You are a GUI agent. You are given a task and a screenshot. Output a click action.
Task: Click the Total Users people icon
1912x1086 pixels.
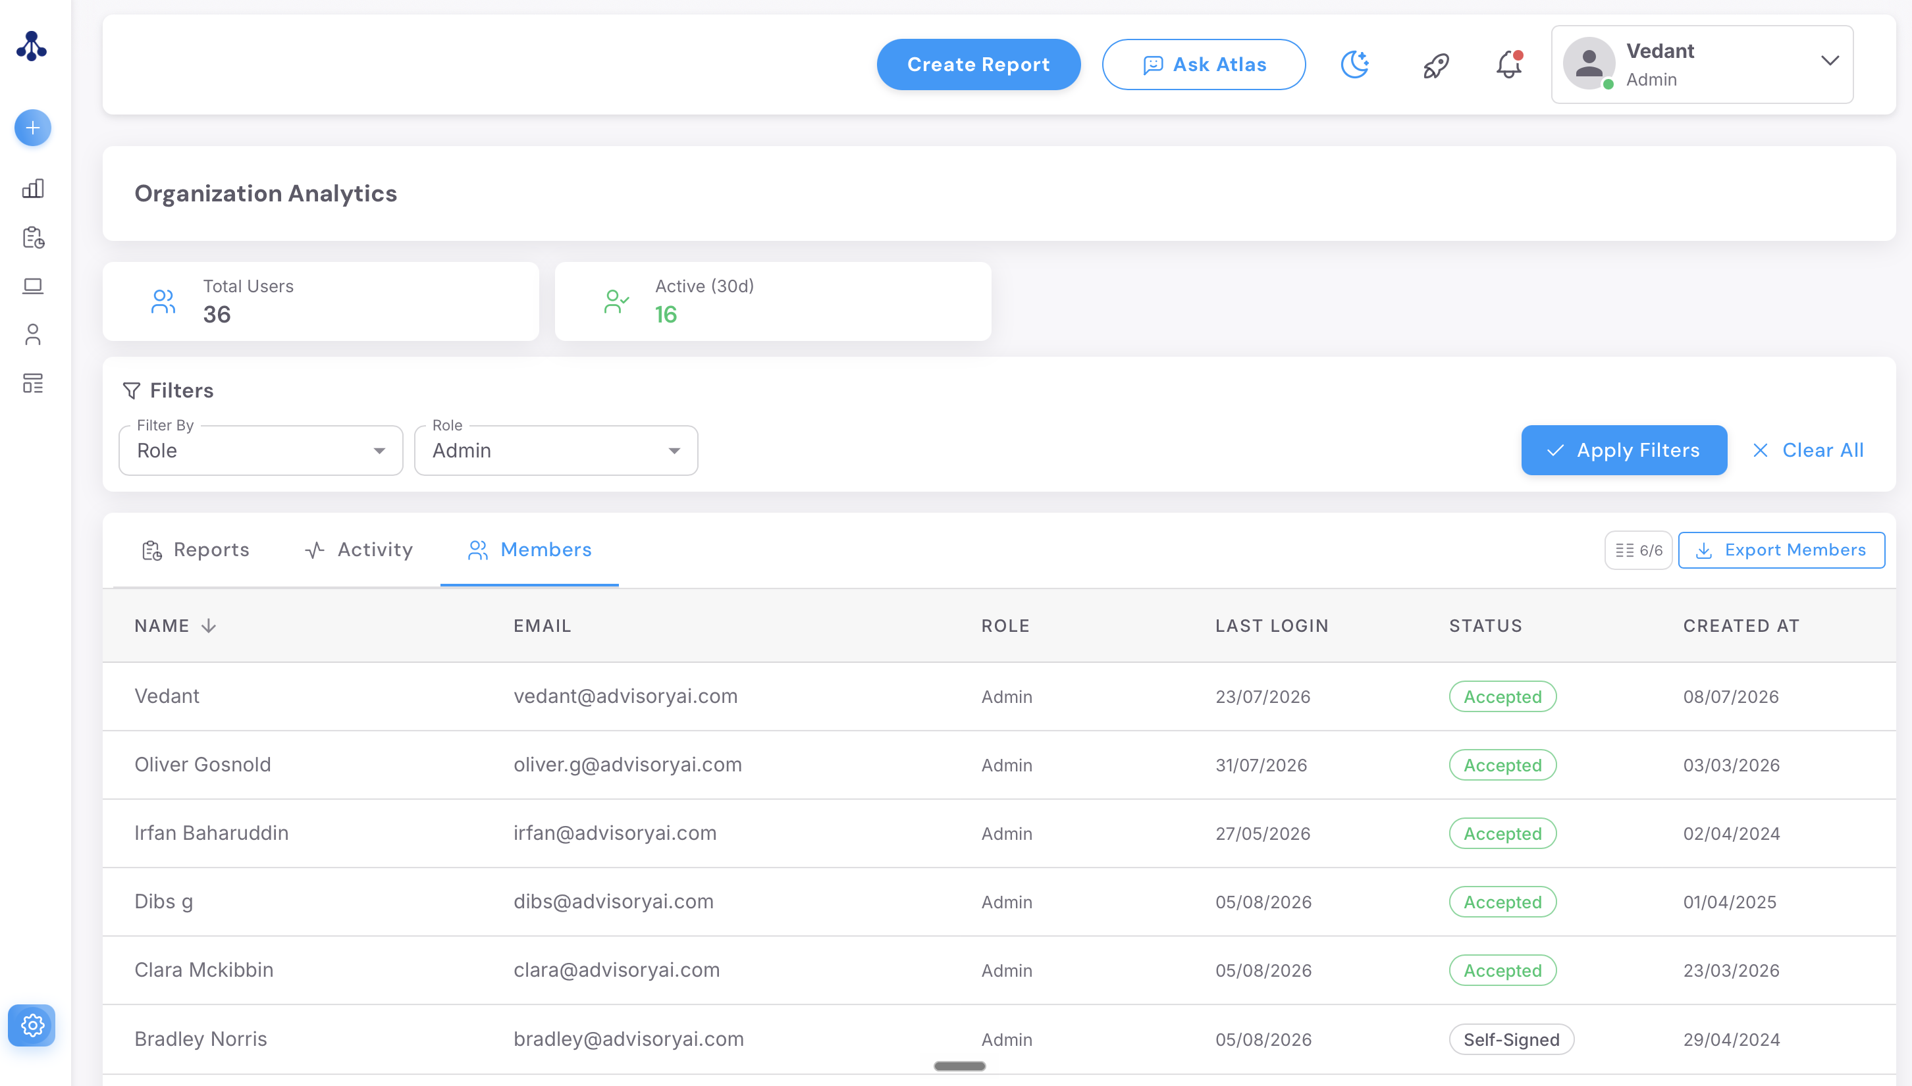(x=163, y=301)
